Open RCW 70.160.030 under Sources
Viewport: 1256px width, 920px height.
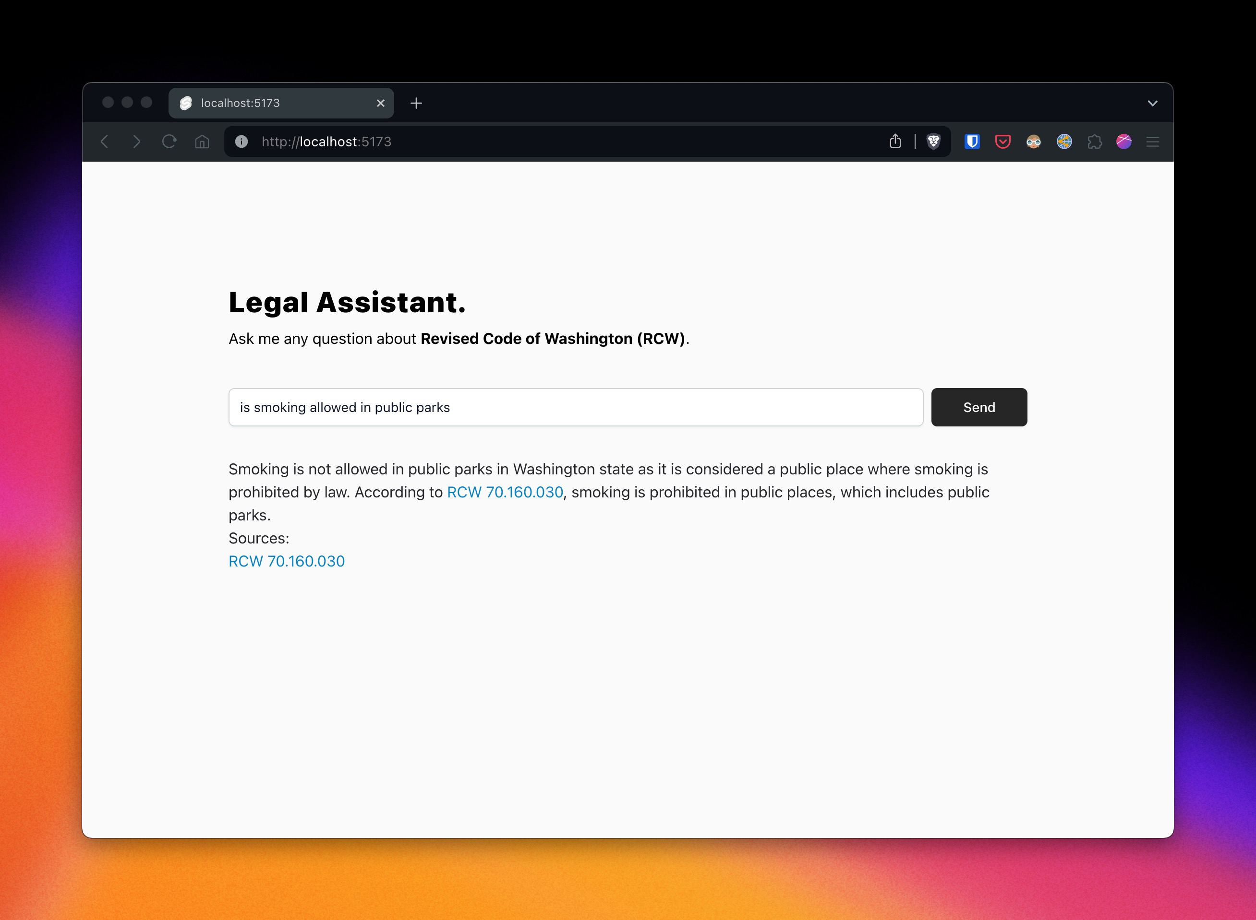point(287,561)
